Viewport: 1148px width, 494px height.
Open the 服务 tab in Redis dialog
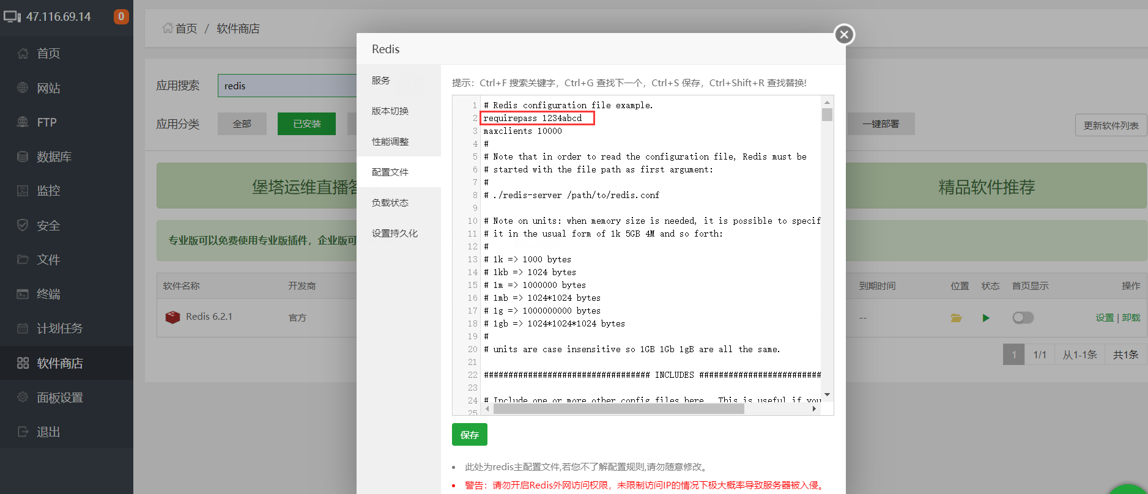399,80
